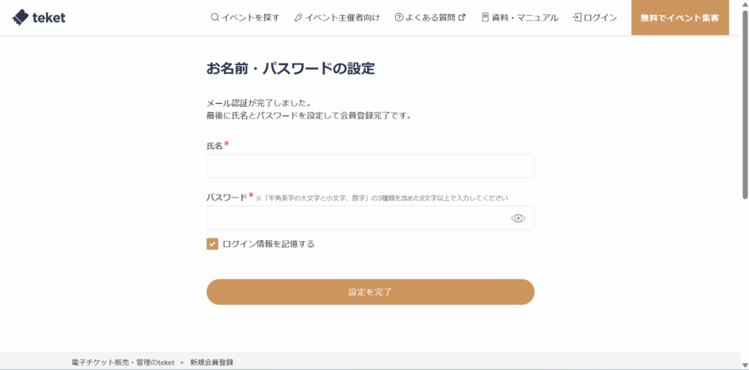Open the よくある質問 header link
The width and height of the screenshot is (749, 370).
(430, 18)
